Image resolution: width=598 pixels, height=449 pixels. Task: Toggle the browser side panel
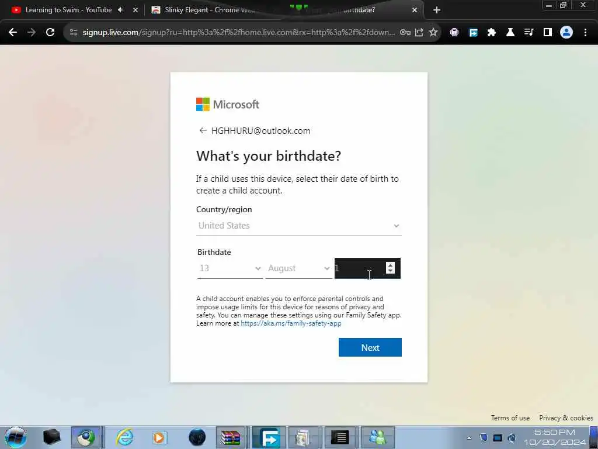coord(548,33)
